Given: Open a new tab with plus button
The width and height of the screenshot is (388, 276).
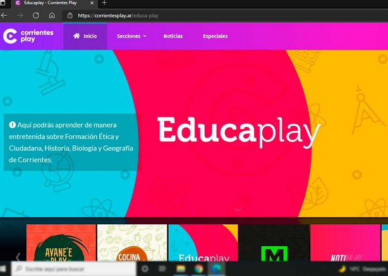Looking at the screenshot, I should [x=104, y=3].
